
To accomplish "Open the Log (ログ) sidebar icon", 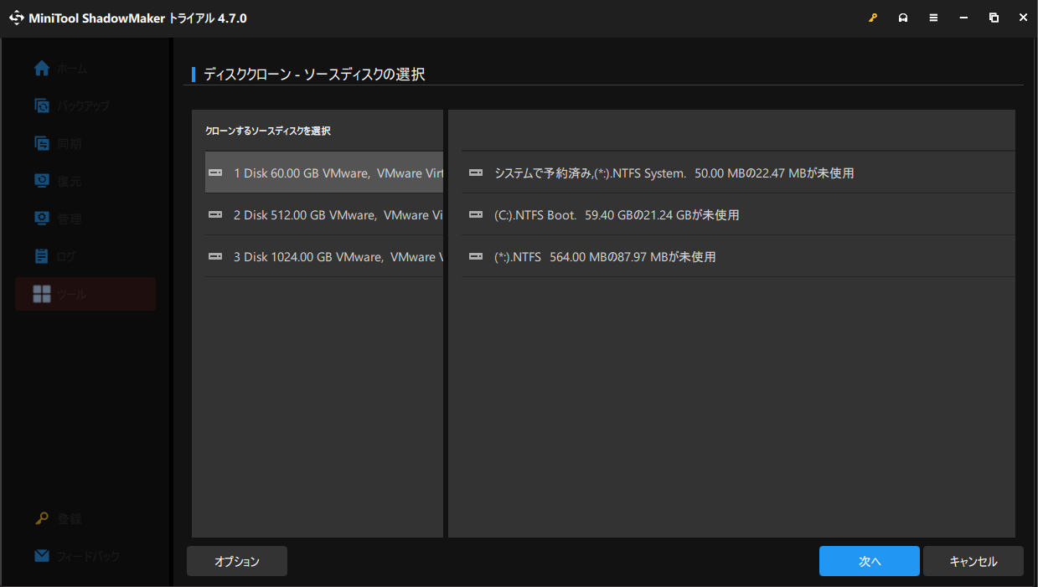I will pyautogui.click(x=42, y=256).
